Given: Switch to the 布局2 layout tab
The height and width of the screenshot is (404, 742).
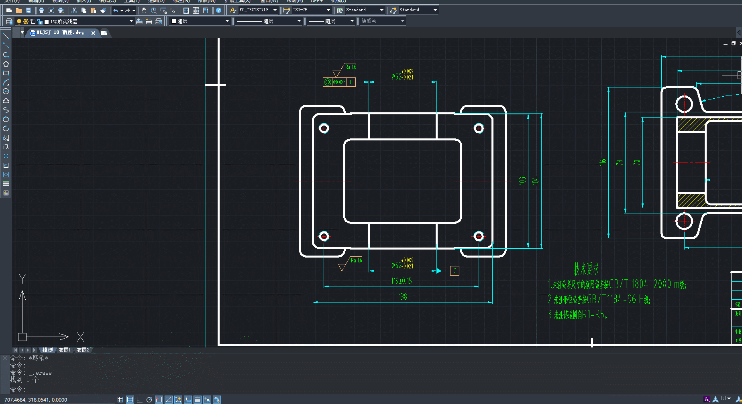Looking at the screenshot, I should [x=83, y=350].
